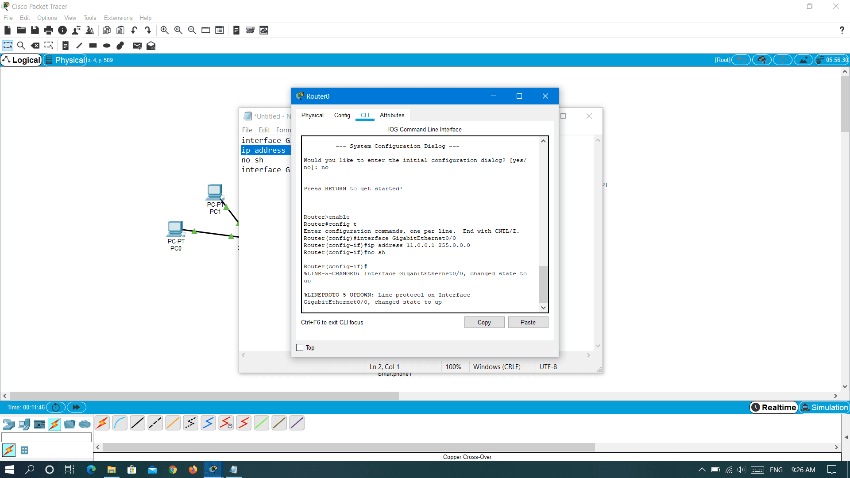Open Microsoft Edge from the taskbar
The width and height of the screenshot is (850, 478).
(x=91, y=470)
